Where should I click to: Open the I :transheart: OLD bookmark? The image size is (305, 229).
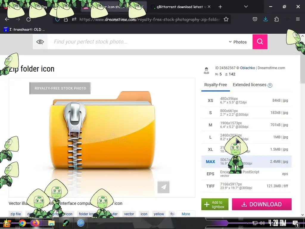coord(24,30)
